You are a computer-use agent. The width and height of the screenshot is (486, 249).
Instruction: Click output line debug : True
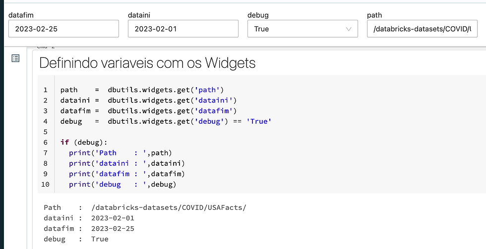tap(76, 239)
